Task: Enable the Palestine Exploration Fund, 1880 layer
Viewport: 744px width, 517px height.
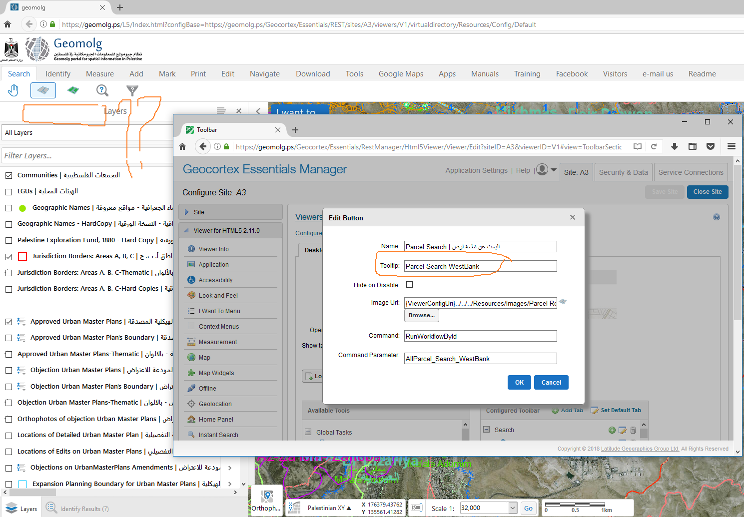Action: [x=8, y=240]
